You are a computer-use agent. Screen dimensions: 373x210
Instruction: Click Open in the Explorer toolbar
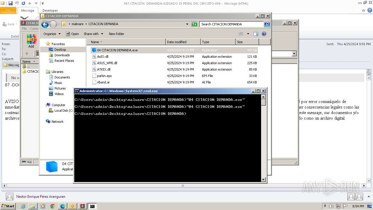click(x=72, y=34)
